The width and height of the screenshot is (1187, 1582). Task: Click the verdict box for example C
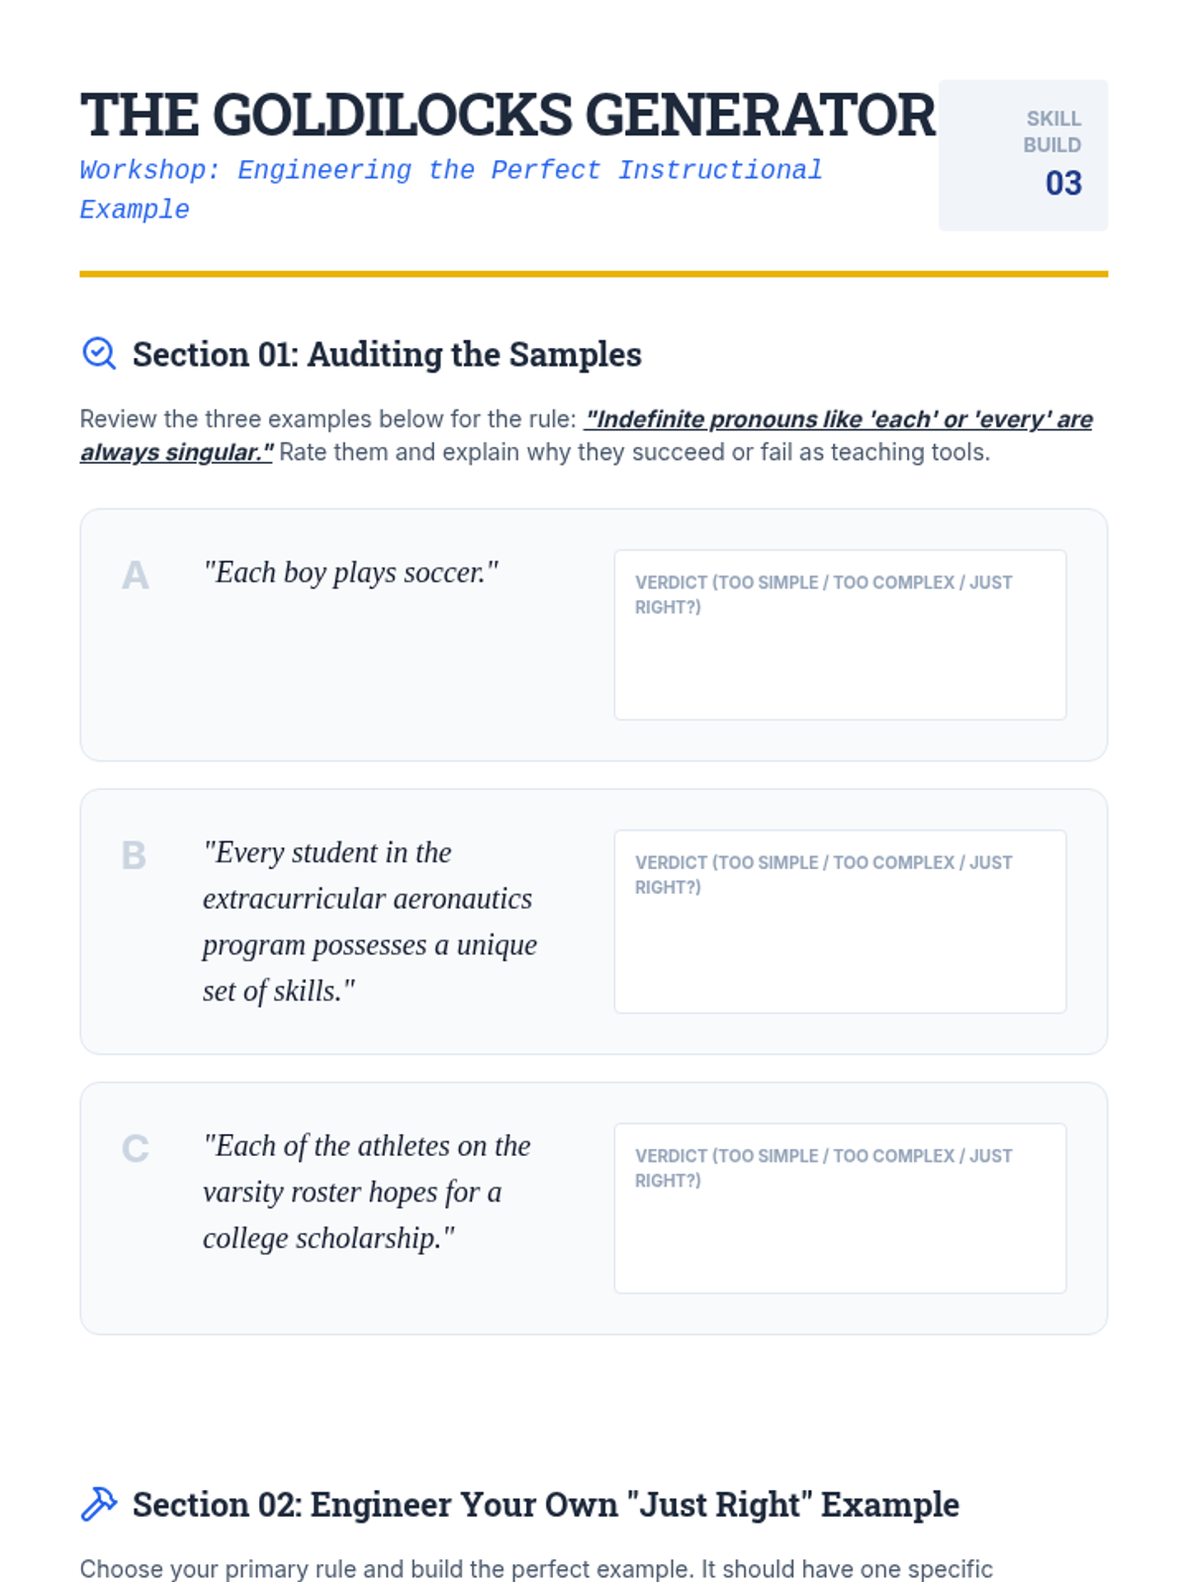[x=840, y=1208]
